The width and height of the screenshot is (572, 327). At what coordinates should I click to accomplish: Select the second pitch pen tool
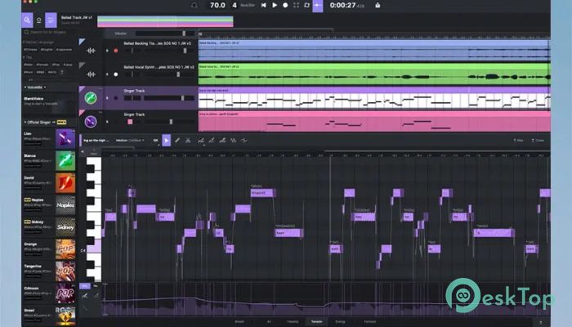coord(212,141)
